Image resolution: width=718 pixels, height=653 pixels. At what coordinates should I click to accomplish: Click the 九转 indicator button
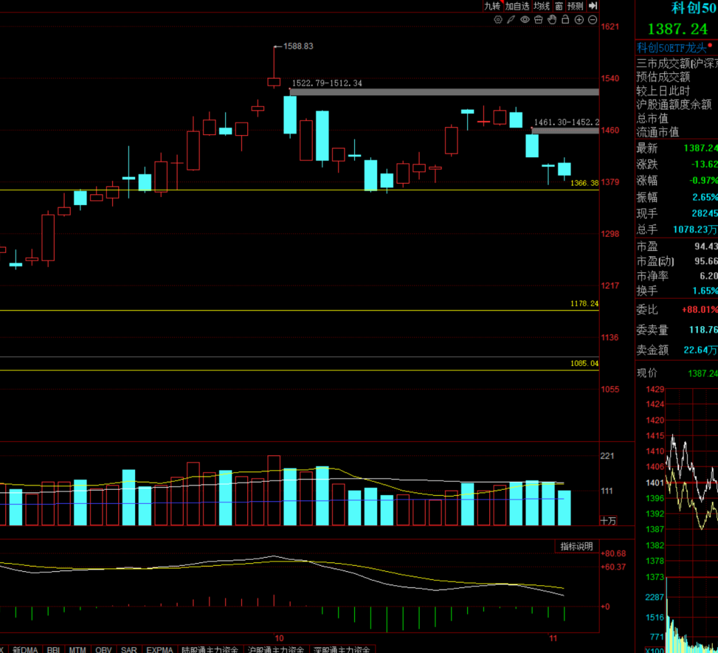pyautogui.click(x=492, y=6)
